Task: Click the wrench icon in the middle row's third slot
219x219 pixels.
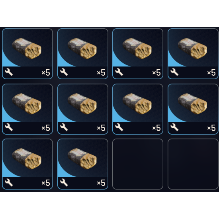Action: (119, 127)
